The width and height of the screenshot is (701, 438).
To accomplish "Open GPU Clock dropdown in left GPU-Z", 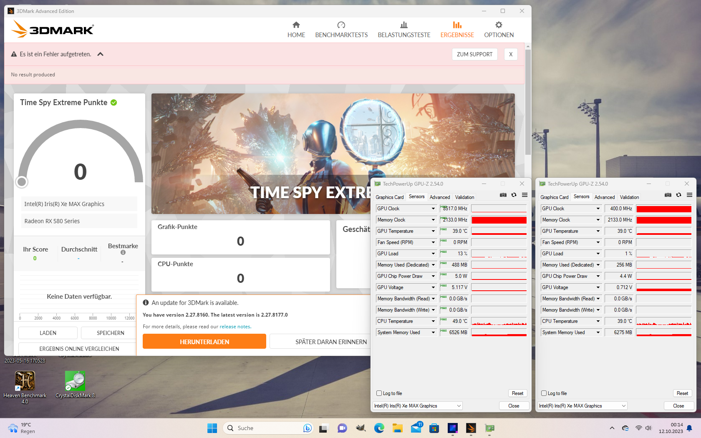I will click(x=433, y=209).
